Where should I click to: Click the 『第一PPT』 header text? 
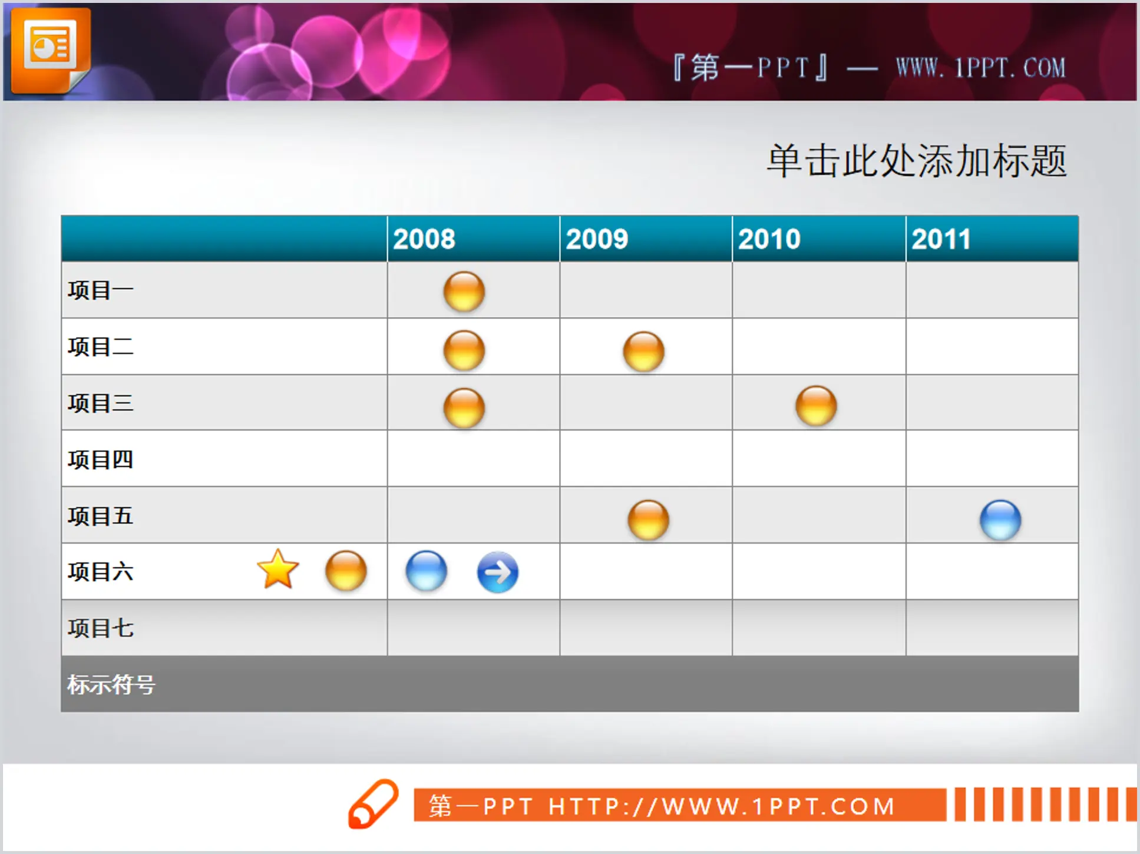point(751,67)
